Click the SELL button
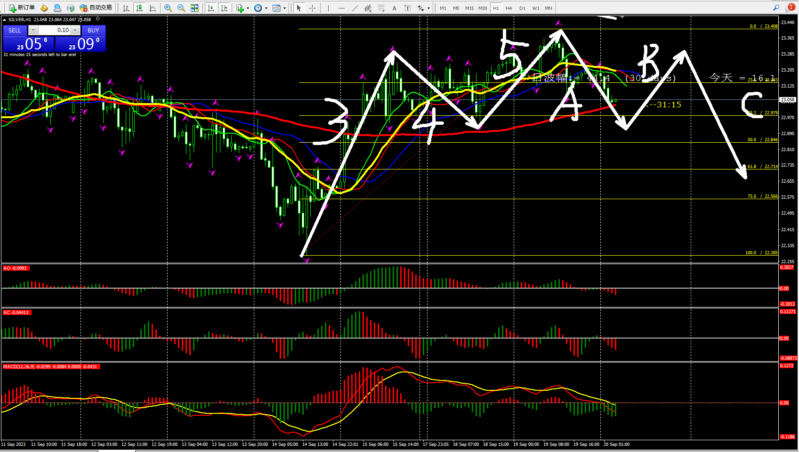This screenshot has width=799, height=452. point(15,30)
